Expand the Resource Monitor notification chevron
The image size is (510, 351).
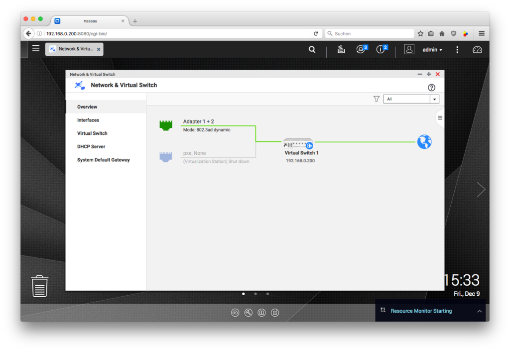[479, 311]
